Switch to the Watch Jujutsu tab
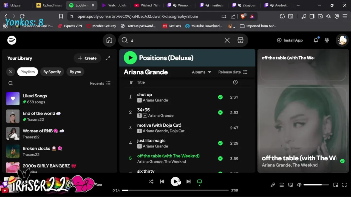Screen dimensions: 351x197 [115, 5]
